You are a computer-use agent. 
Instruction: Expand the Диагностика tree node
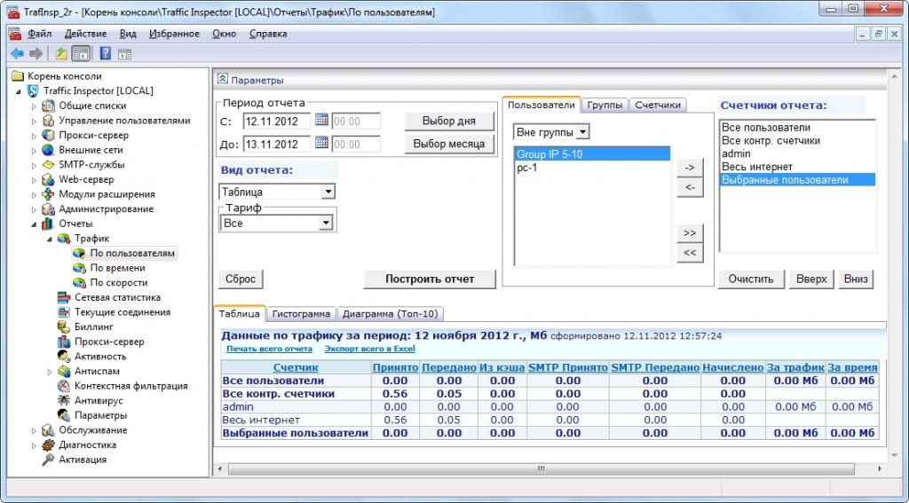(34, 445)
